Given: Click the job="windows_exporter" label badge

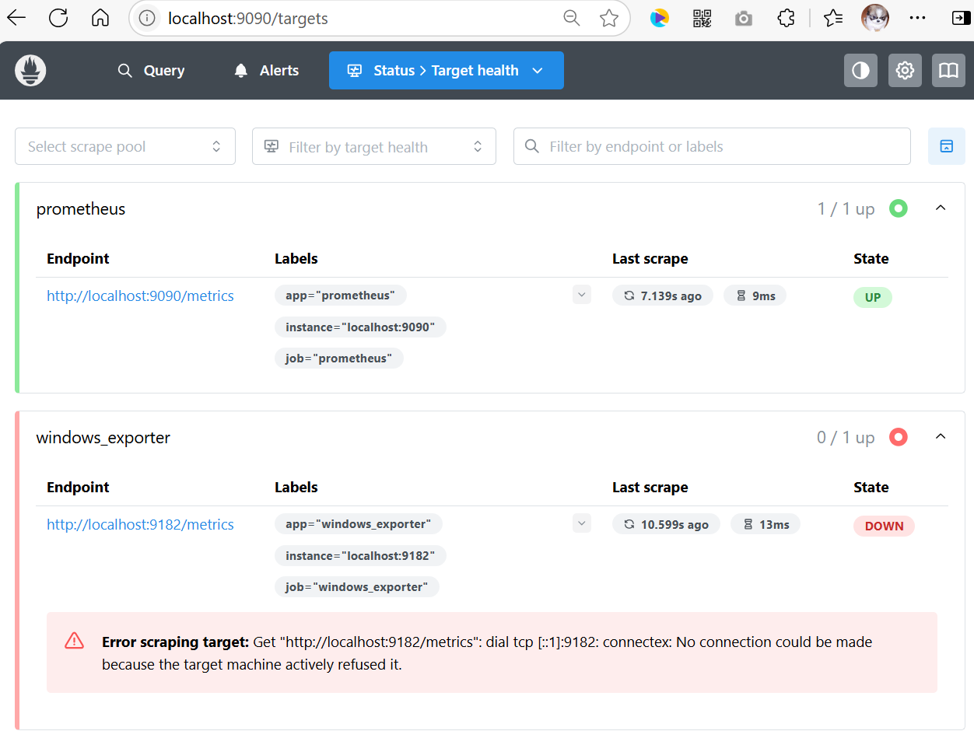Looking at the screenshot, I should coord(357,587).
